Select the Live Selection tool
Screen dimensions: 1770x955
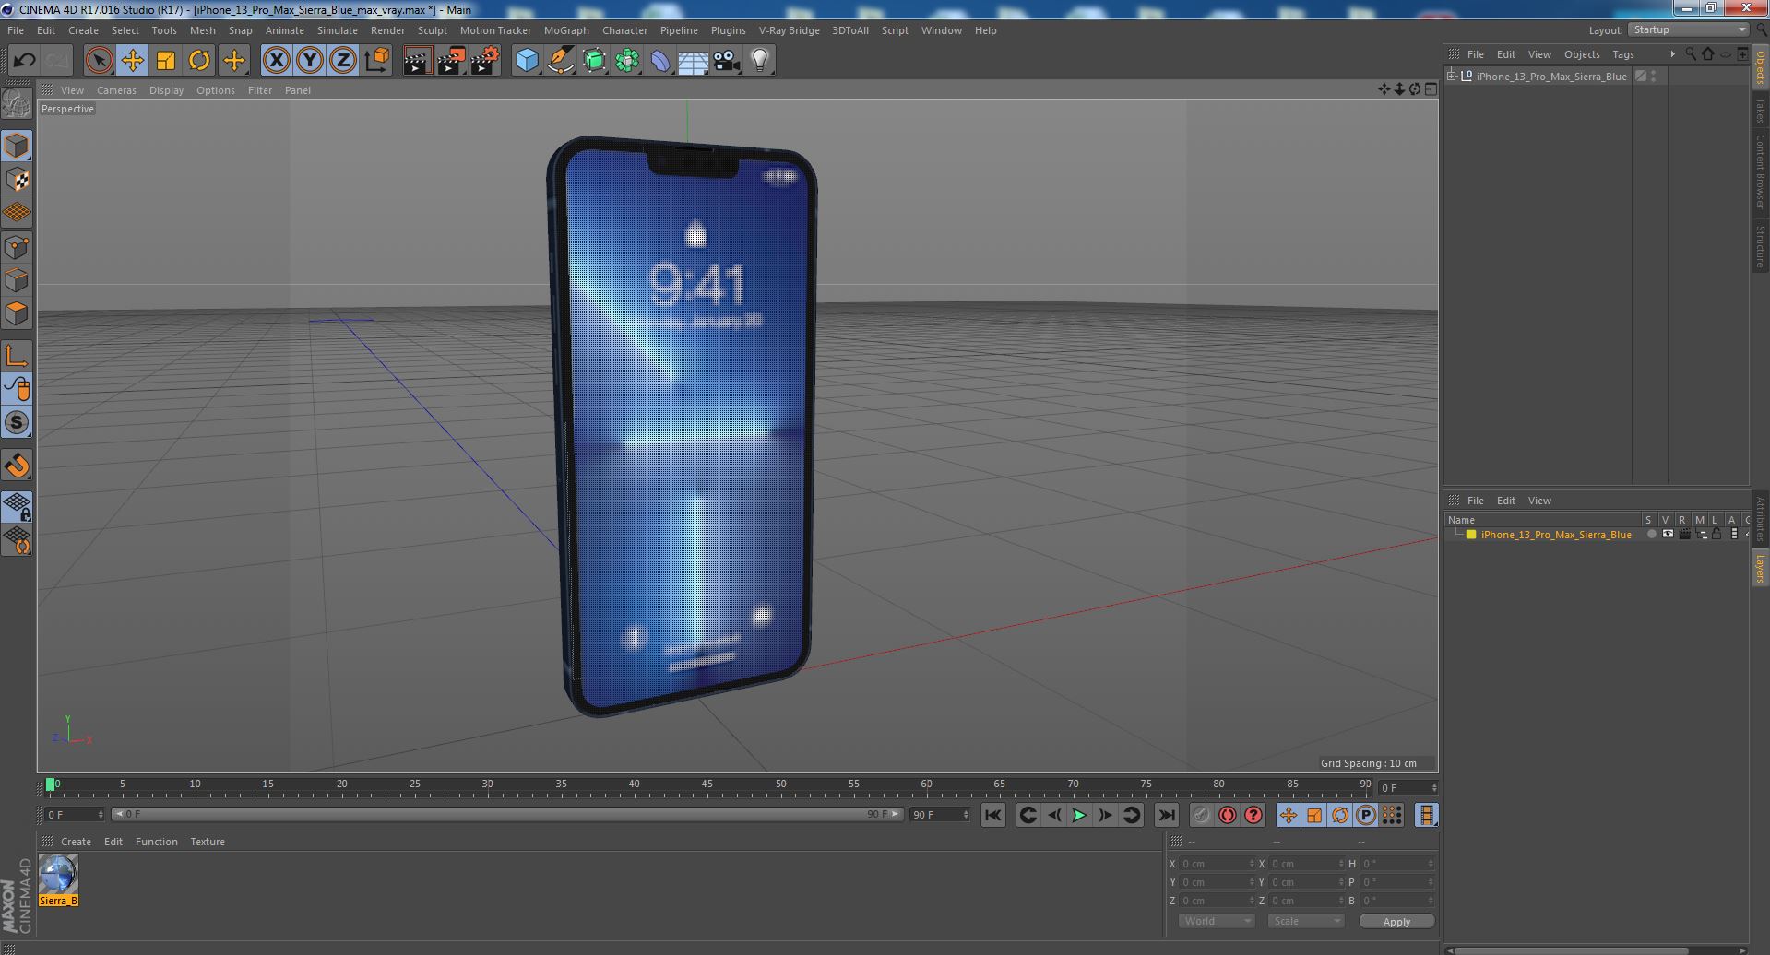click(99, 61)
